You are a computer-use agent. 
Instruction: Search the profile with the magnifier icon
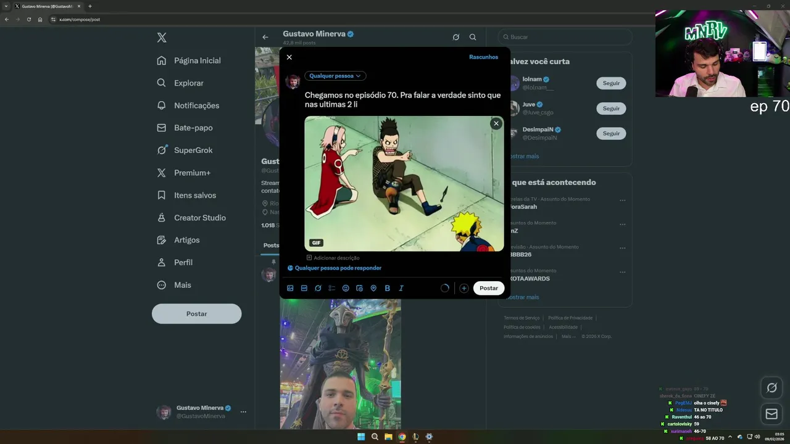click(473, 37)
